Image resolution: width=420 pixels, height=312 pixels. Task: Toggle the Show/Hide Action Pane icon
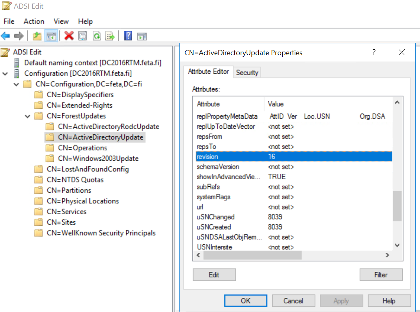point(142,36)
